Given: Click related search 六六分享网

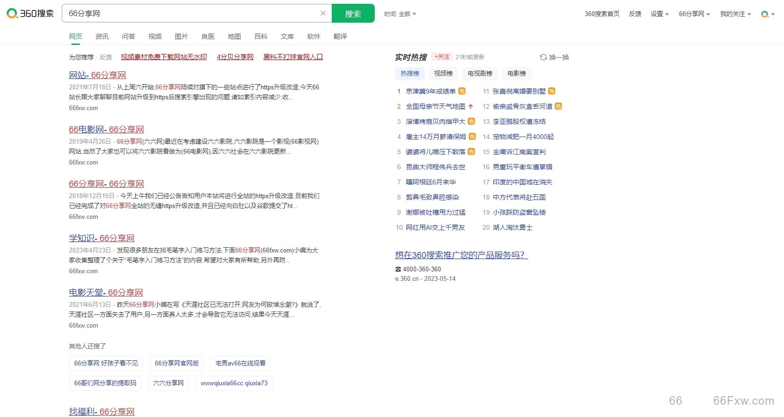Looking at the screenshot, I should (168, 383).
